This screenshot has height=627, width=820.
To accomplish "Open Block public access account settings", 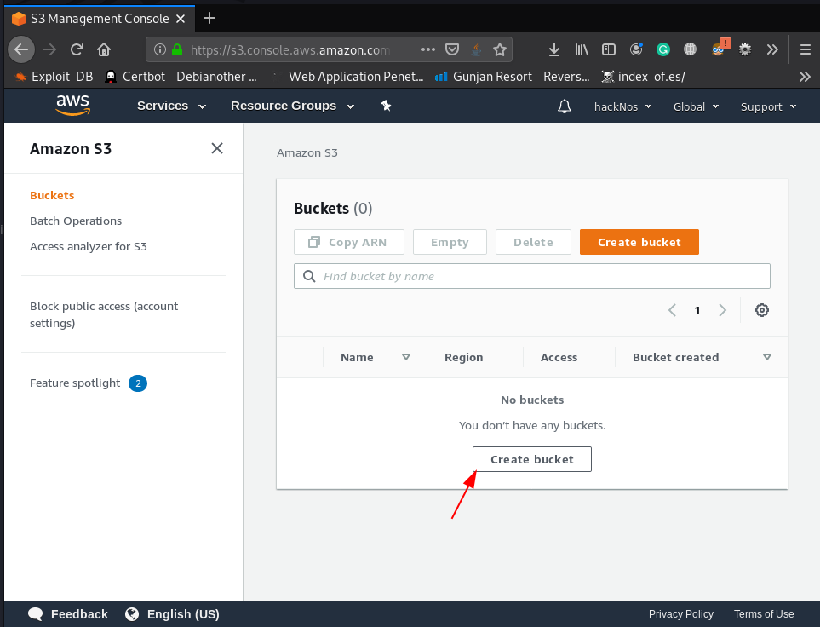I will (104, 314).
